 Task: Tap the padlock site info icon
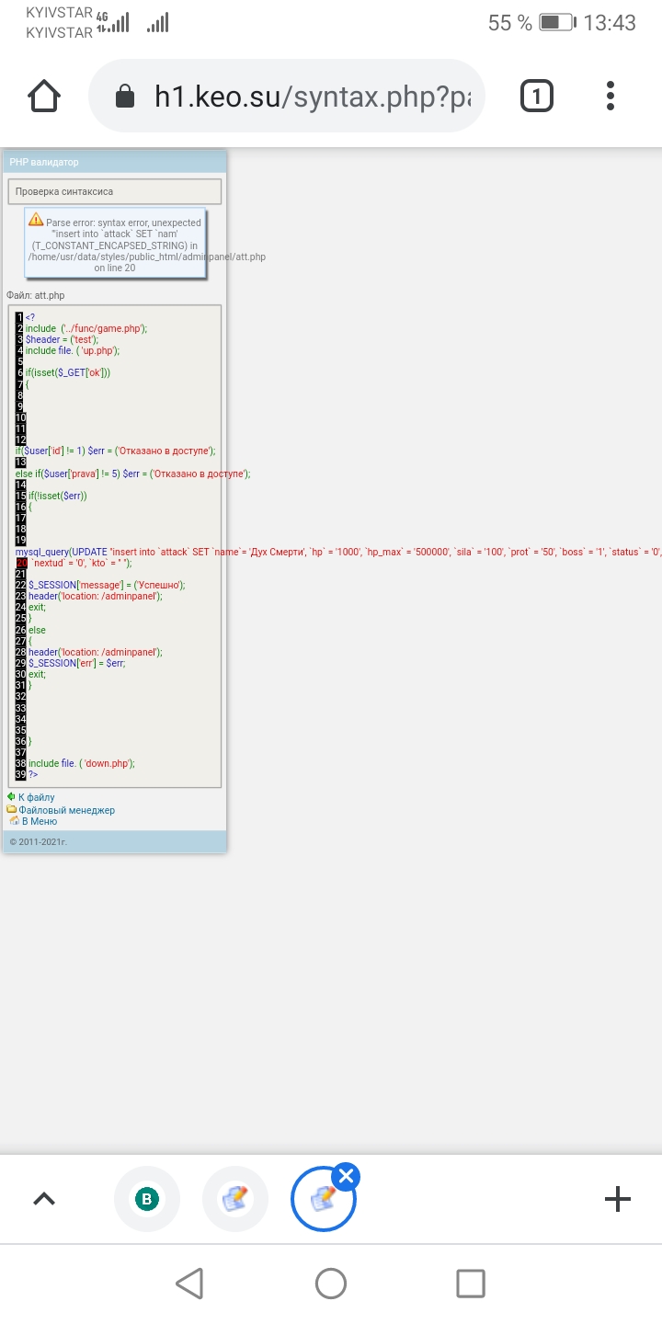click(x=124, y=97)
